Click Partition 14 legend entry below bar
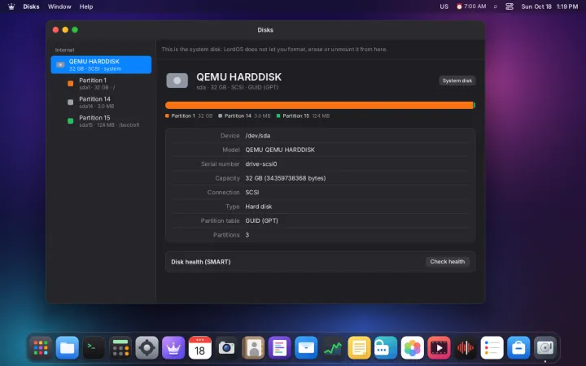 (x=244, y=115)
